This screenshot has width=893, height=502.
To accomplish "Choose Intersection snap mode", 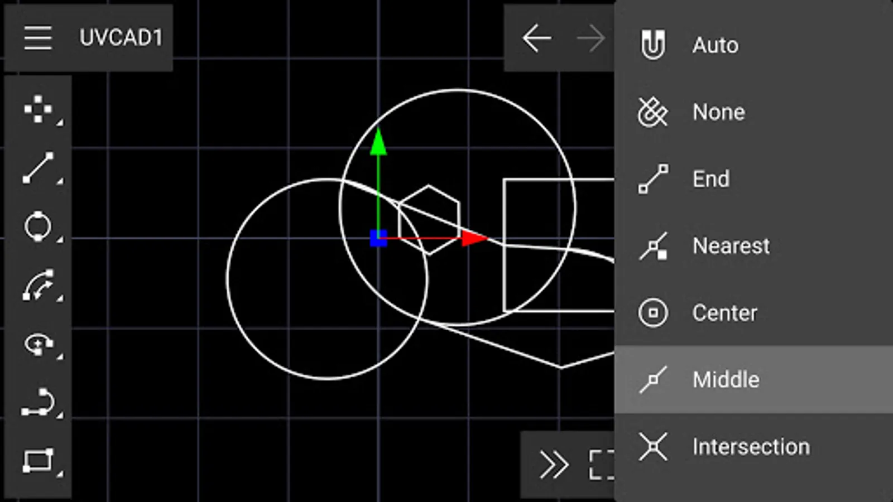I will point(753,447).
